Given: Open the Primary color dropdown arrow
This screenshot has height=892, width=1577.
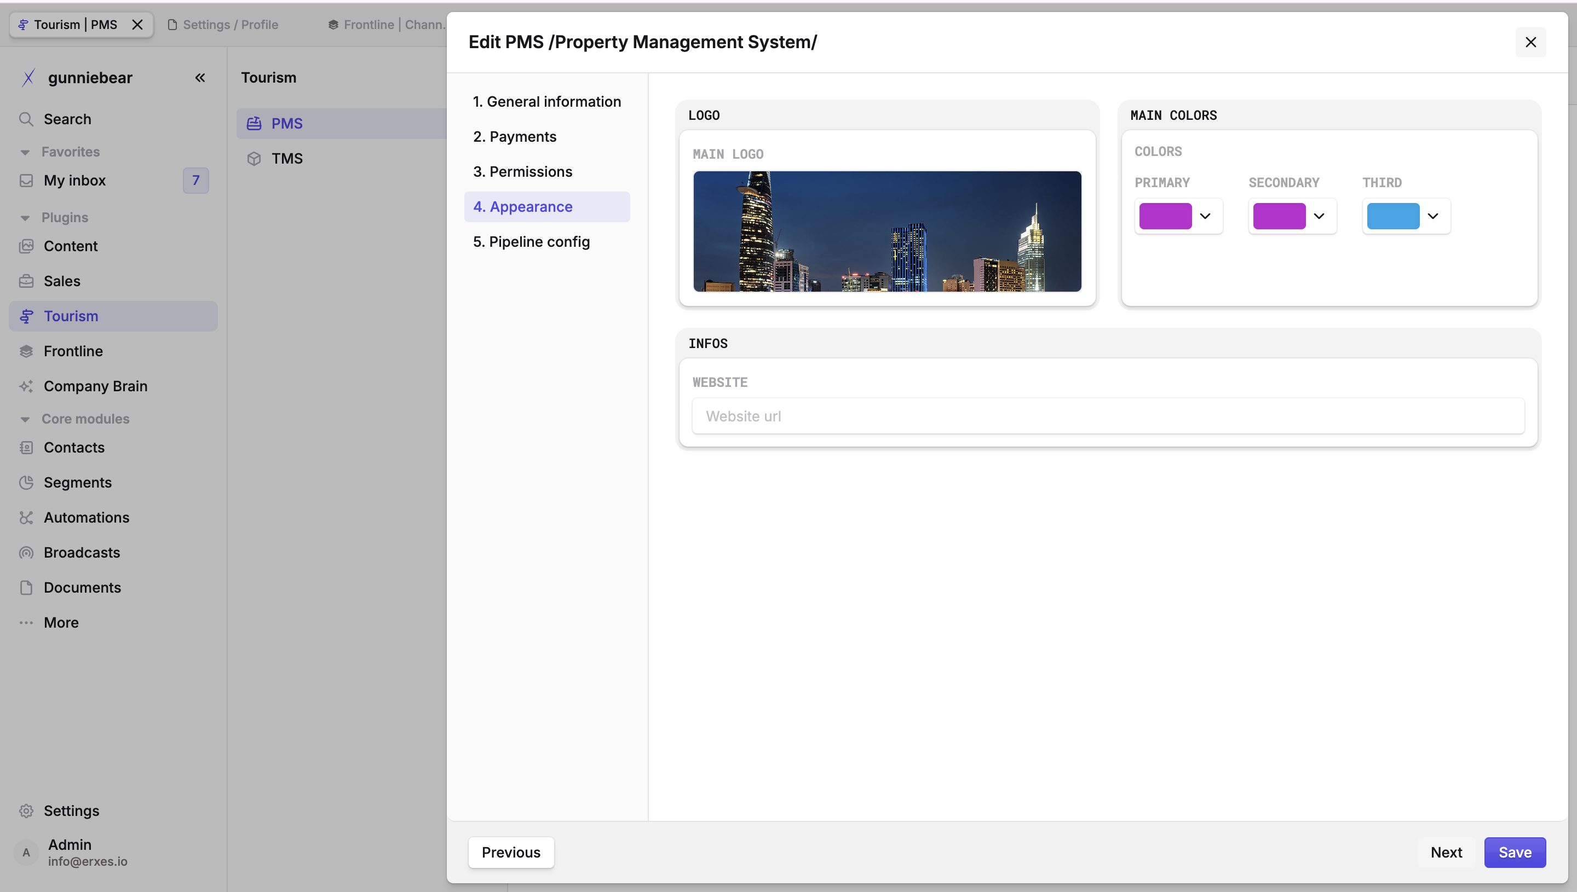Looking at the screenshot, I should 1205,216.
